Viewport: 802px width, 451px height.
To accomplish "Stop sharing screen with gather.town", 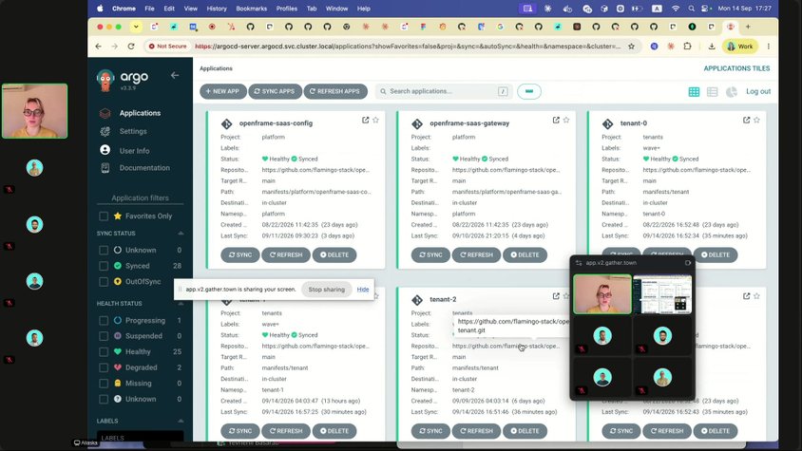I will (x=326, y=290).
